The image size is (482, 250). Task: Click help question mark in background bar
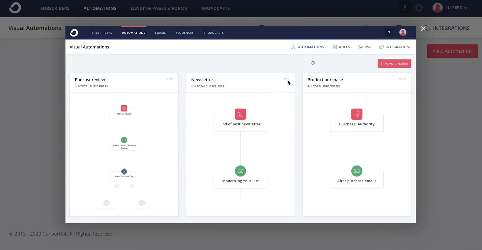(x=405, y=8)
